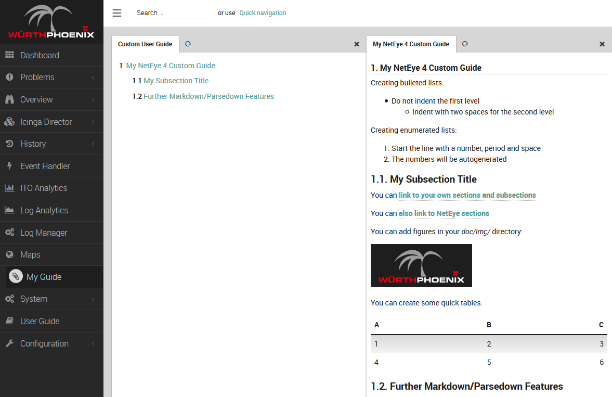Click the Event Handler lightning icon

[10, 165]
